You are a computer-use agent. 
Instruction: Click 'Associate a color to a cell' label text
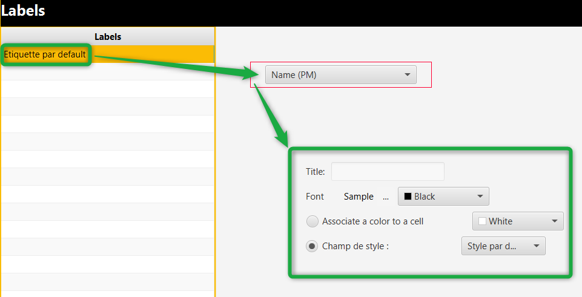pos(372,221)
